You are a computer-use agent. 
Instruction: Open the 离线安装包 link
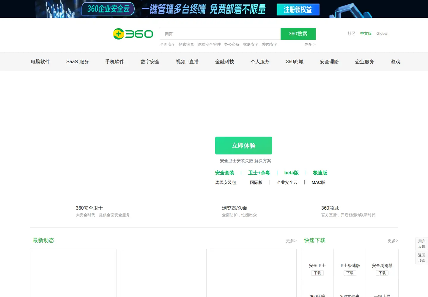pos(226,182)
